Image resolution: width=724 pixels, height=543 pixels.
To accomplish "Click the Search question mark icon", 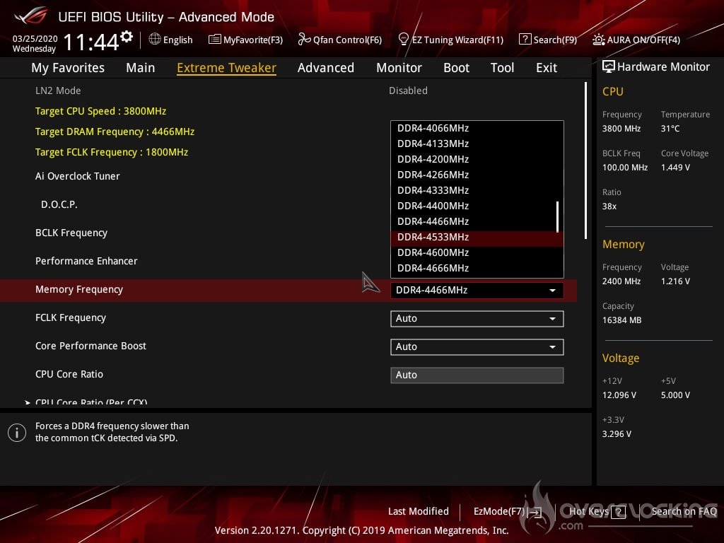I will pos(525,40).
